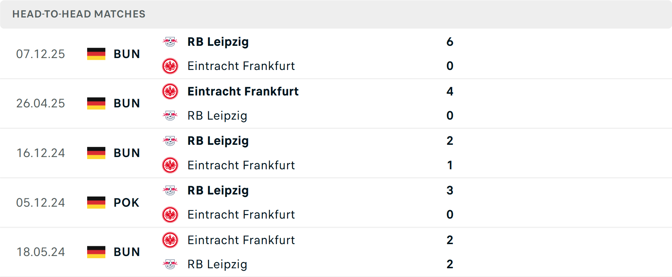Open RB Leipzig from the top match row
This screenshot has width=672, height=277.
(218, 42)
